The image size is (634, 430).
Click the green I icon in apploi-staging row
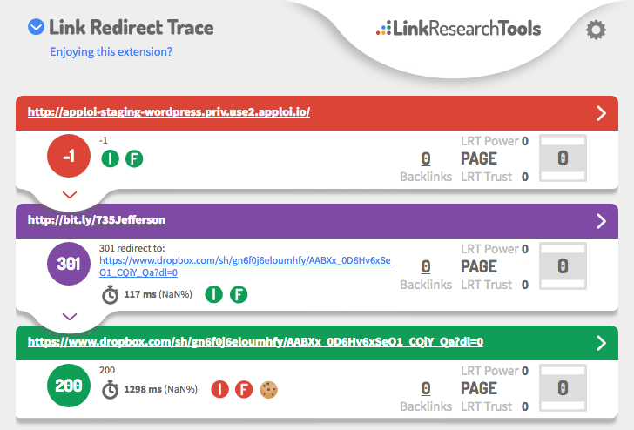tap(110, 158)
